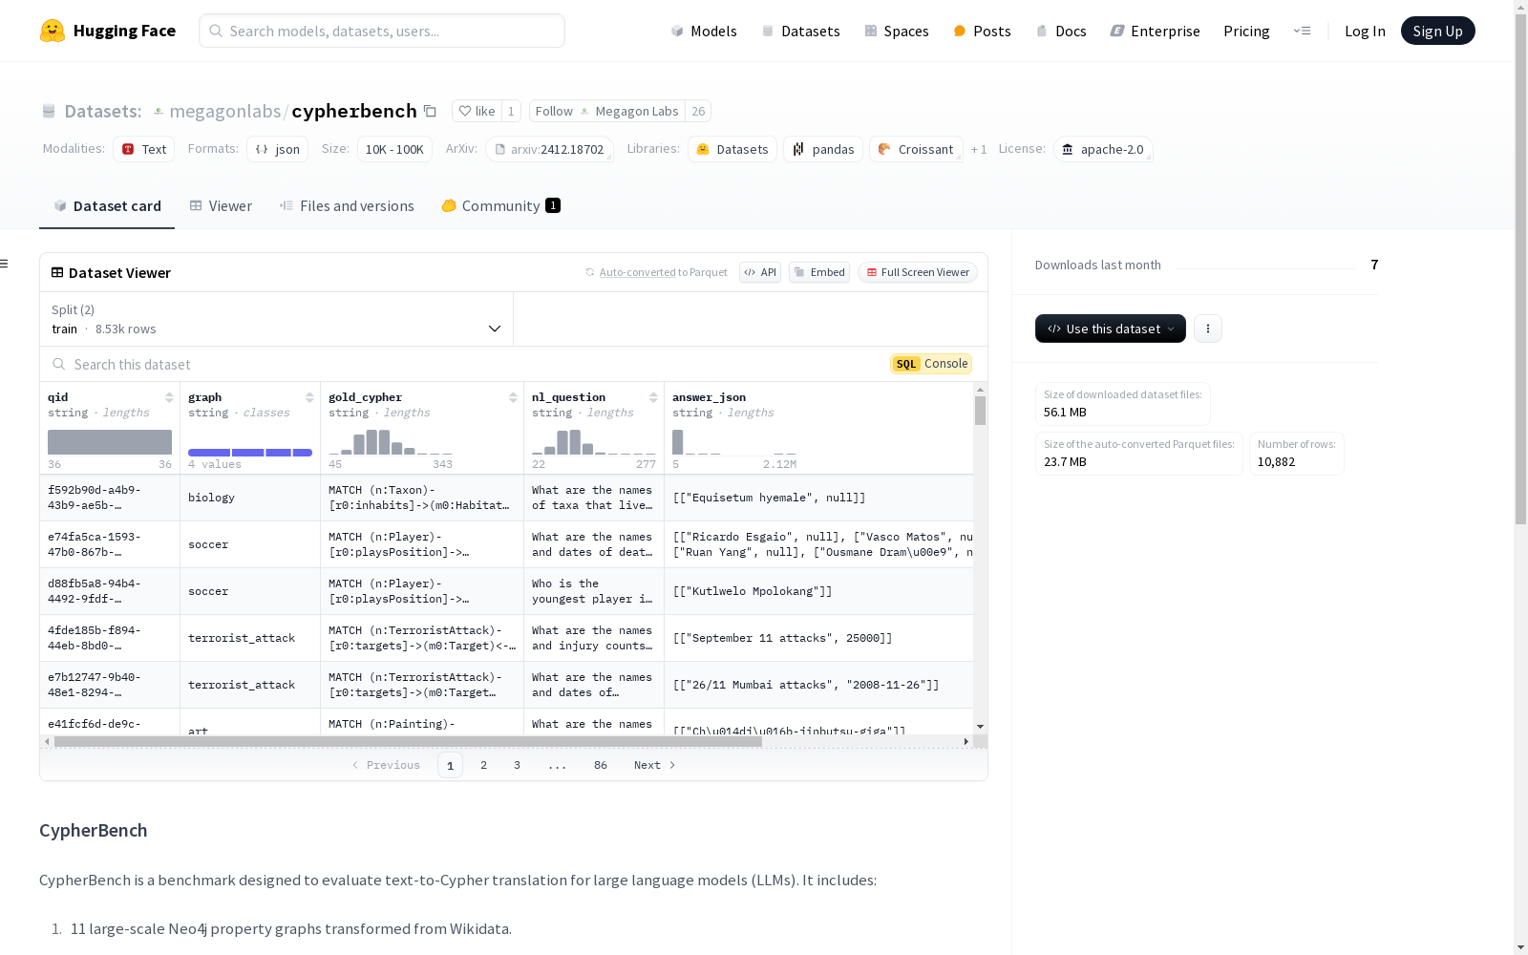This screenshot has height=955, width=1528.
Task: Switch to the Viewer tab
Action: 221,206
